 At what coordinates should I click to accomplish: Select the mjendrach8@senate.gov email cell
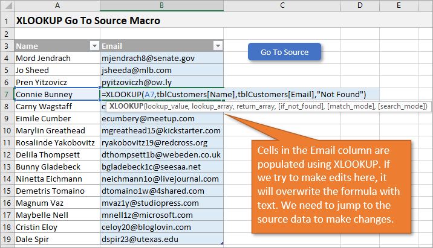(161, 59)
